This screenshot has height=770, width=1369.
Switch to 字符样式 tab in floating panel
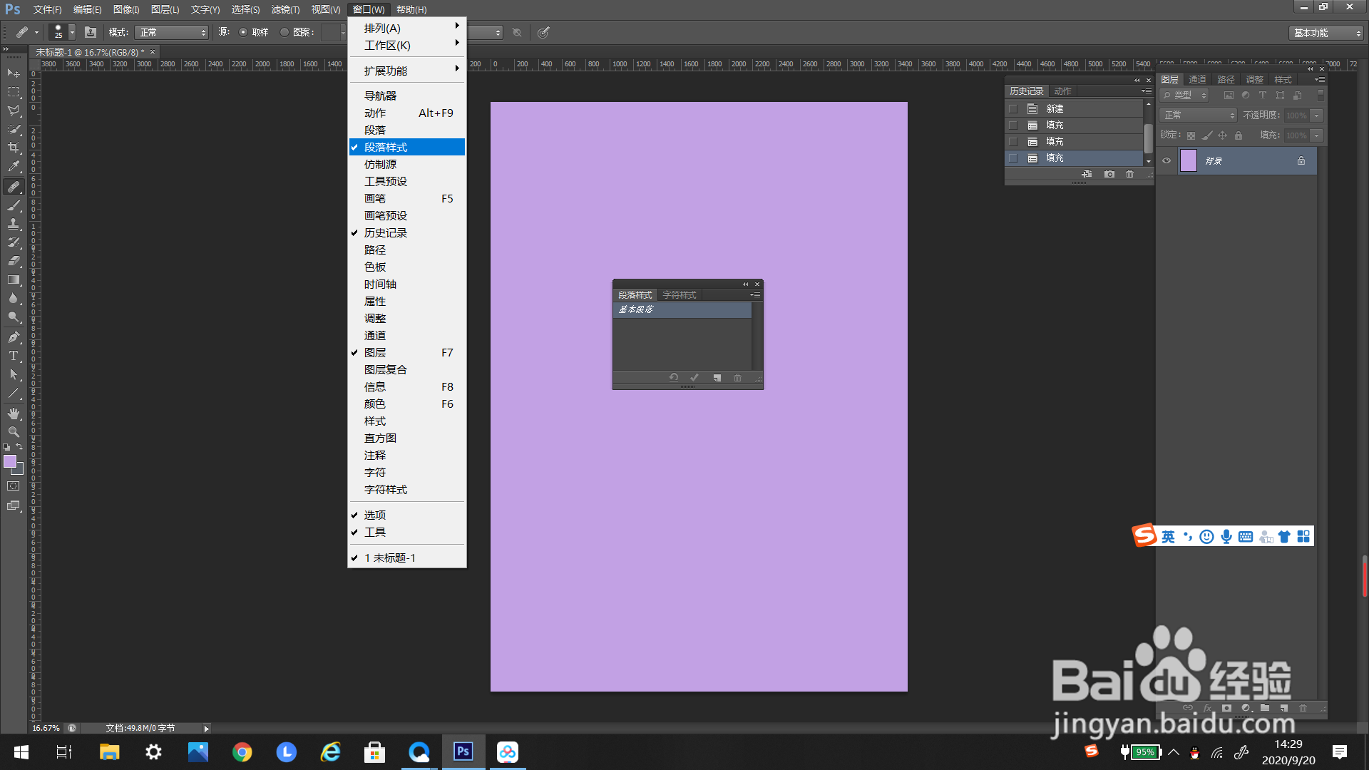point(680,295)
